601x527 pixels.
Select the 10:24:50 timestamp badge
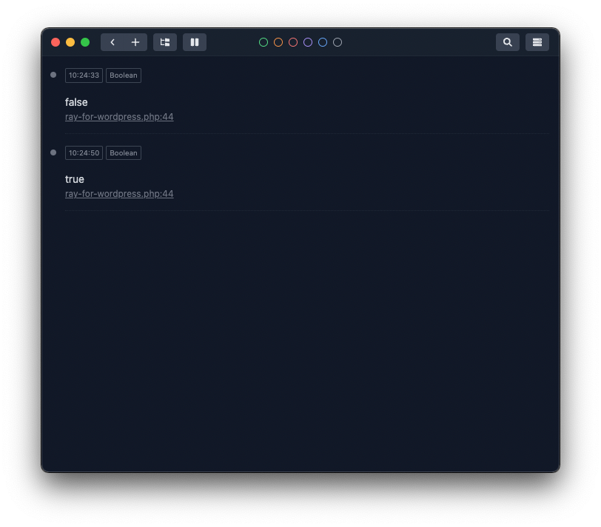(x=84, y=153)
